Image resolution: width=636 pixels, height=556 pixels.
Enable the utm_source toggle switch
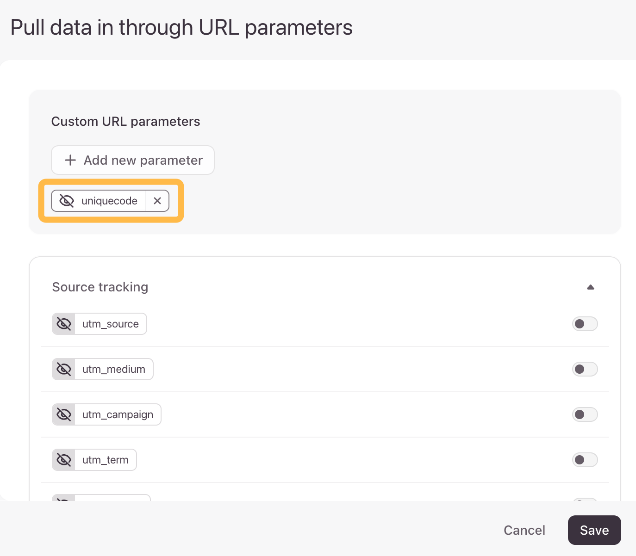pyautogui.click(x=585, y=324)
